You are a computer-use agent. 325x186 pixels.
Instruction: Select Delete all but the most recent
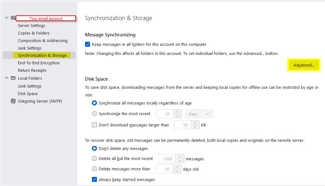[94, 158]
